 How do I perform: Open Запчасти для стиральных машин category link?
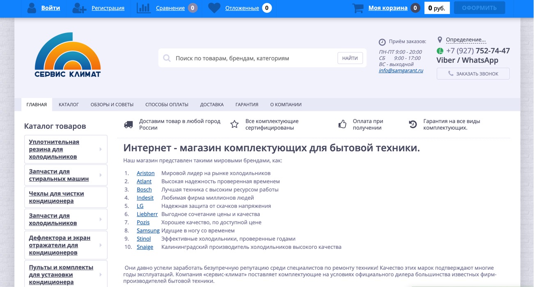click(59, 175)
